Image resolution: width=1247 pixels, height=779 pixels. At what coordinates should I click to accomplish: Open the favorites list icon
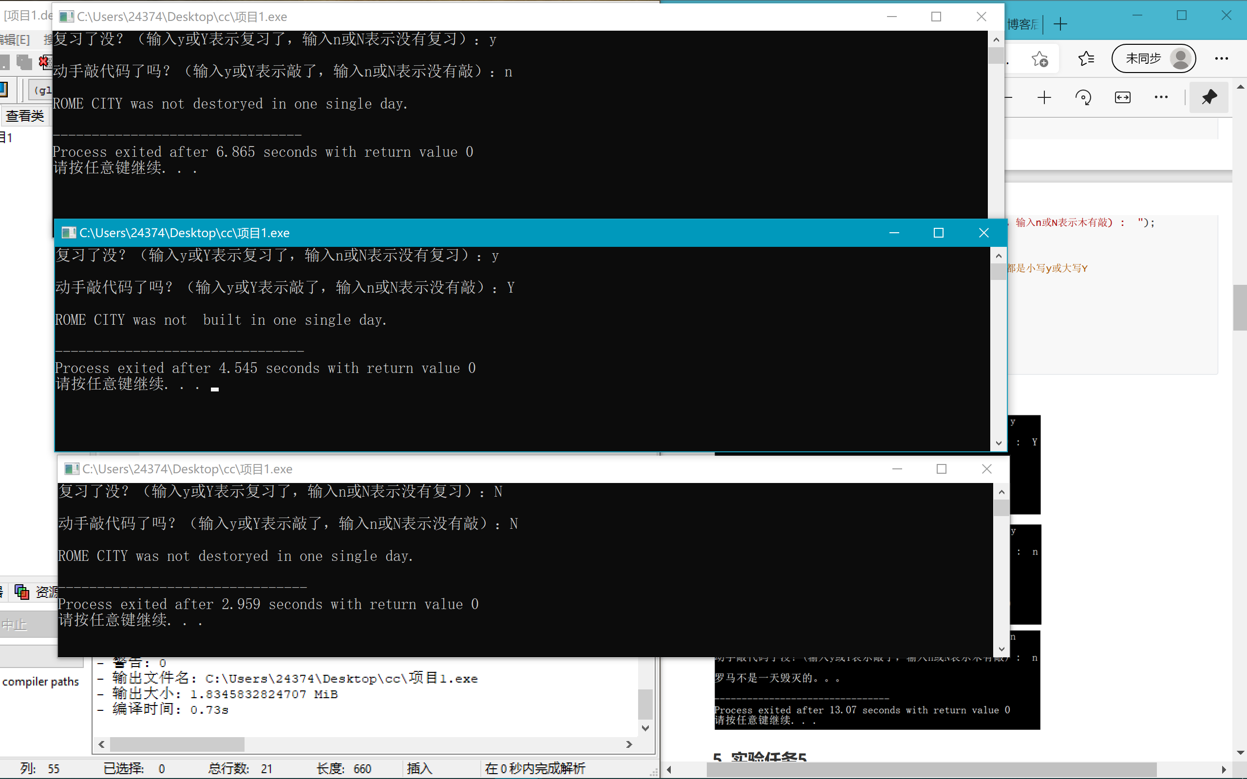coord(1086,59)
